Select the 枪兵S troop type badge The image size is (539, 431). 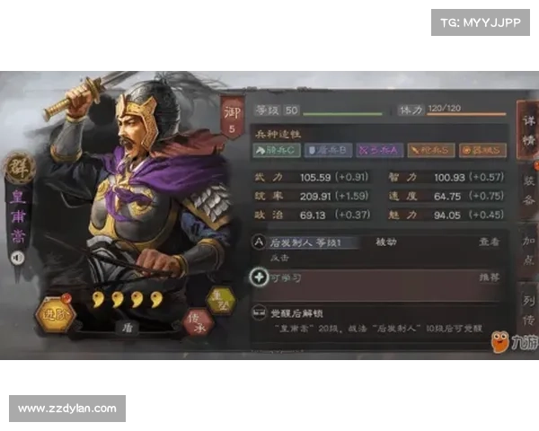tap(431, 150)
